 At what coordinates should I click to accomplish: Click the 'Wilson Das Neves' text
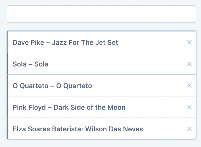[114, 129]
